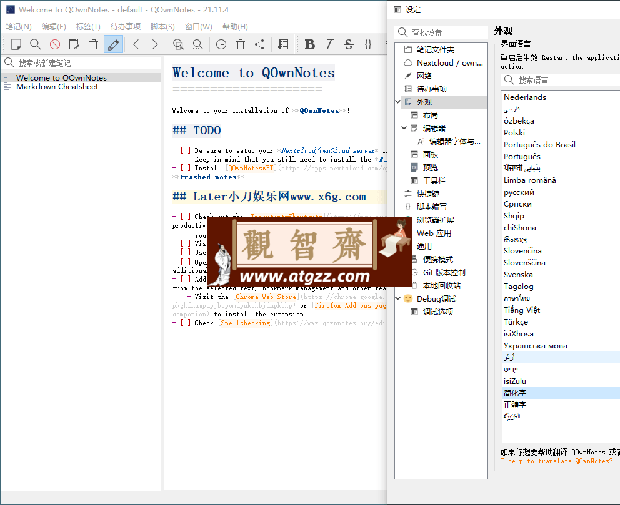Image resolution: width=620 pixels, height=505 pixels.
Task: Apply bold formatting with B icon
Action: click(309, 44)
